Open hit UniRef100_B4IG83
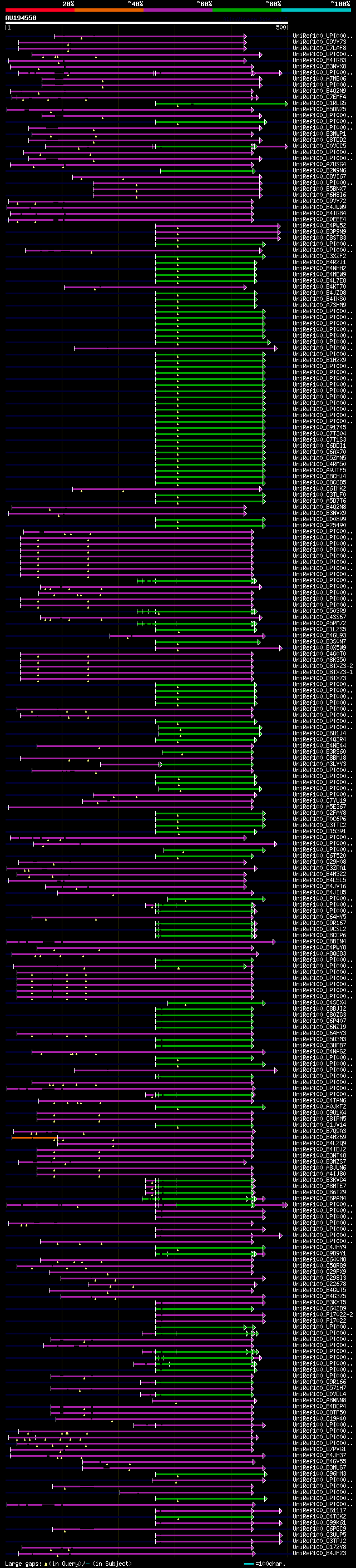 [x=319, y=60]
